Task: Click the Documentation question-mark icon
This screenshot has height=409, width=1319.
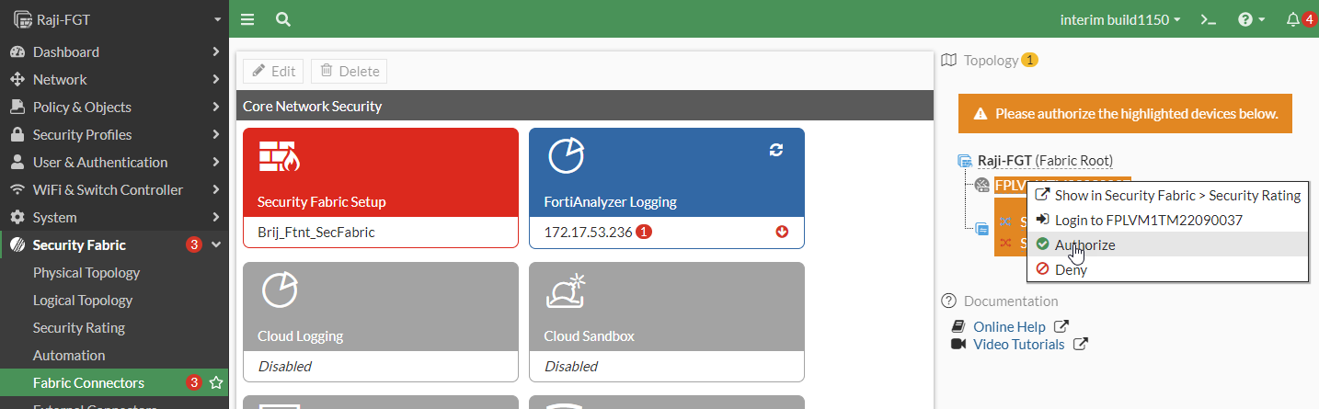Action: (x=949, y=301)
